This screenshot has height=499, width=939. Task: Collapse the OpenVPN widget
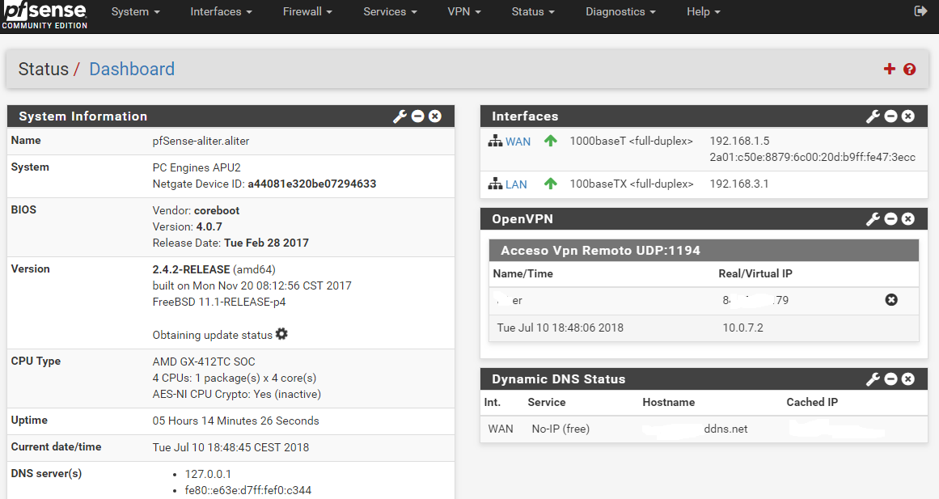(x=890, y=219)
